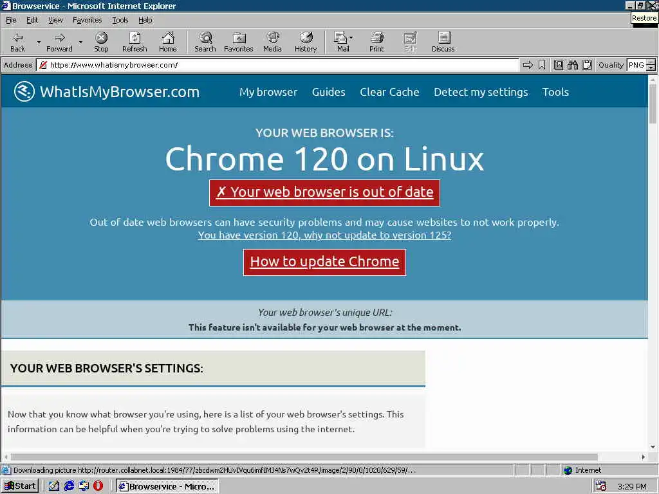Click the horizontal scrollbar thumb
Screen dimensions: 659x494
(x=304, y=457)
